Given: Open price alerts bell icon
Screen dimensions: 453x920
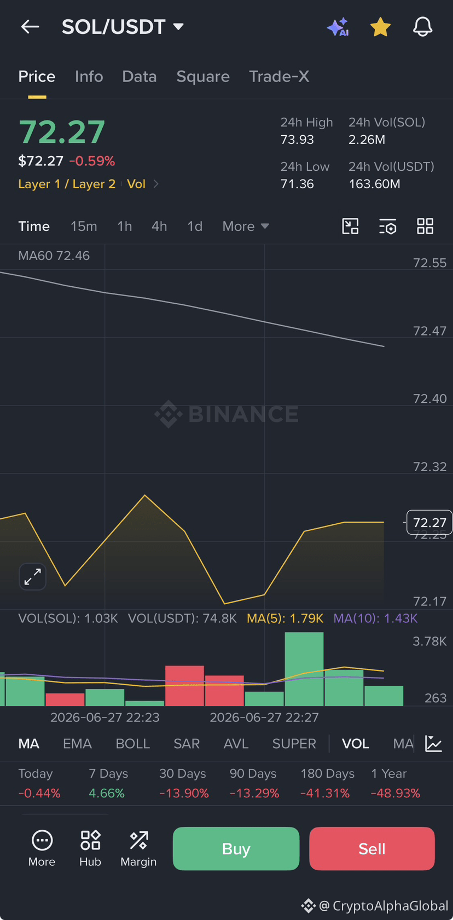Looking at the screenshot, I should click(422, 26).
